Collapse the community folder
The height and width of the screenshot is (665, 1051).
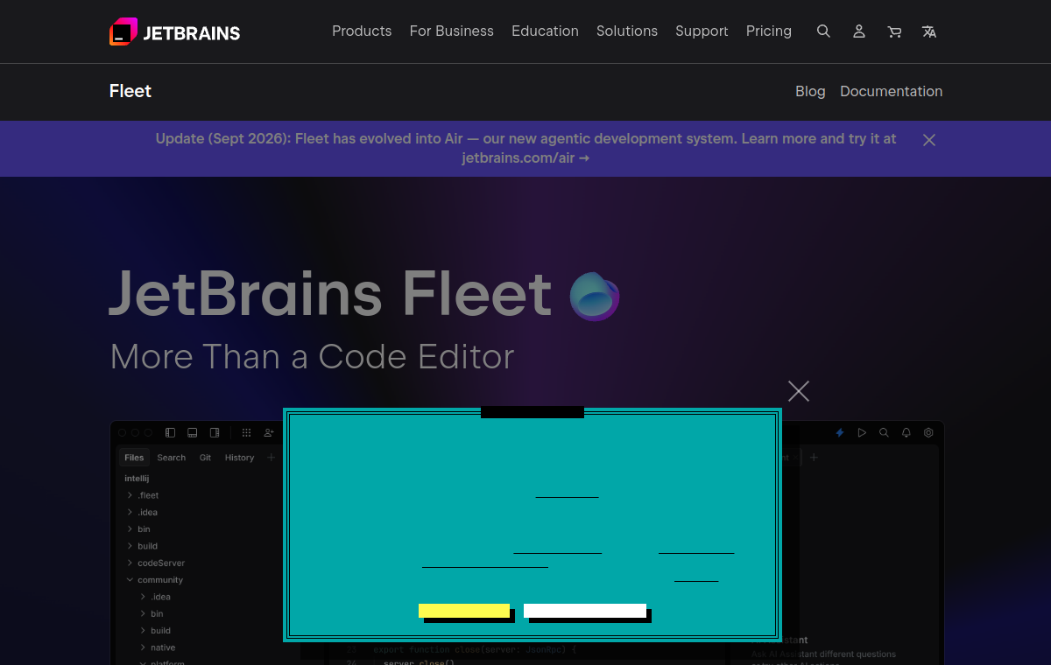(130, 580)
